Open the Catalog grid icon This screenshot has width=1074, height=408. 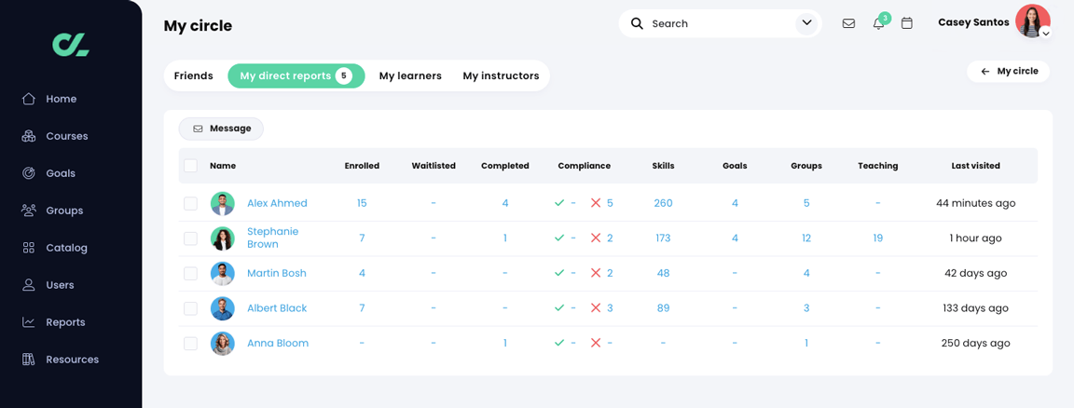pyautogui.click(x=29, y=248)
